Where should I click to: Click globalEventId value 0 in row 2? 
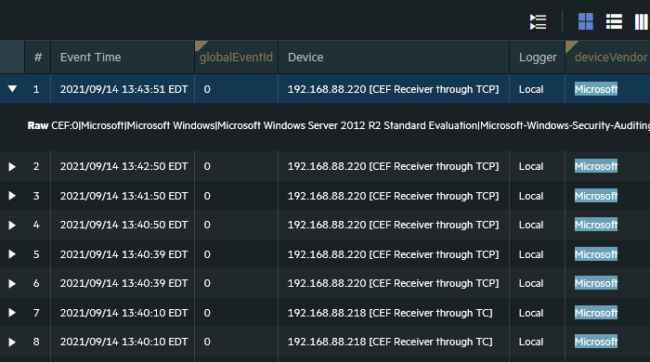(x=207, y=166)
